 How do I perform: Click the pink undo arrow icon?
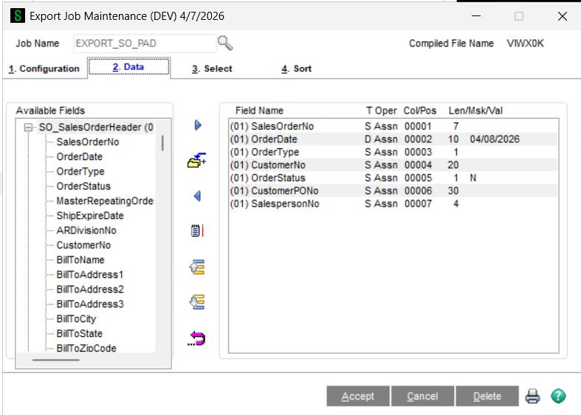pyautogui.click(x=197, y=338)
